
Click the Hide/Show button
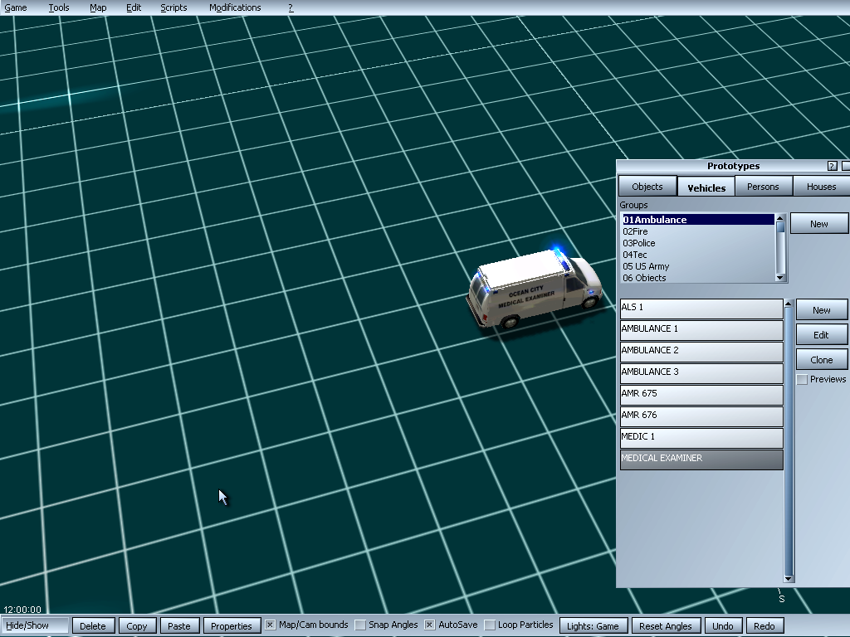35,625
